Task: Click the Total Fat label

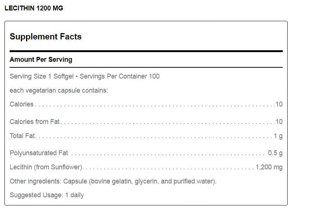Action: 22,135
